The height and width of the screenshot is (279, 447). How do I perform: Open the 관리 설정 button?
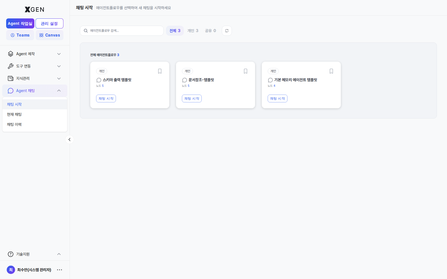click(49, 23)
